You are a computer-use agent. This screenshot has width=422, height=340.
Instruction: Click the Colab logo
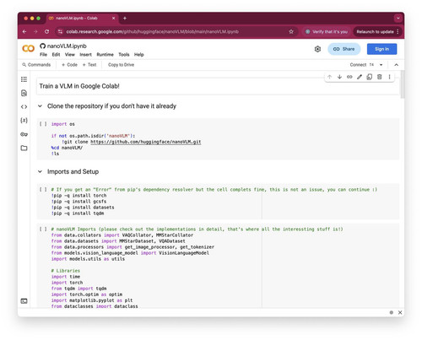pos(28,49)
